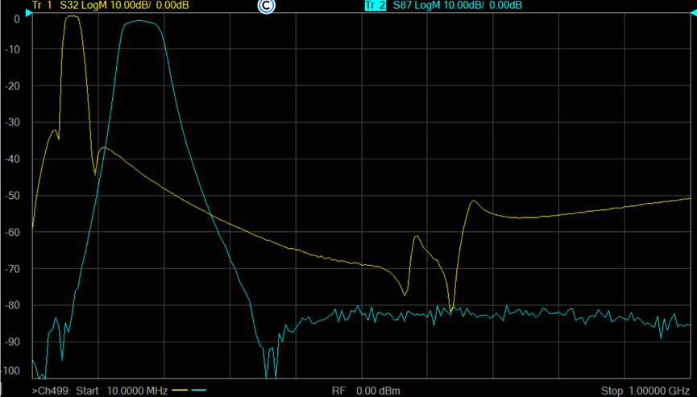Select the highlighted Tr 2 trace tag
This screenshot has width=697, height=397.
click(x=375, y=6)
